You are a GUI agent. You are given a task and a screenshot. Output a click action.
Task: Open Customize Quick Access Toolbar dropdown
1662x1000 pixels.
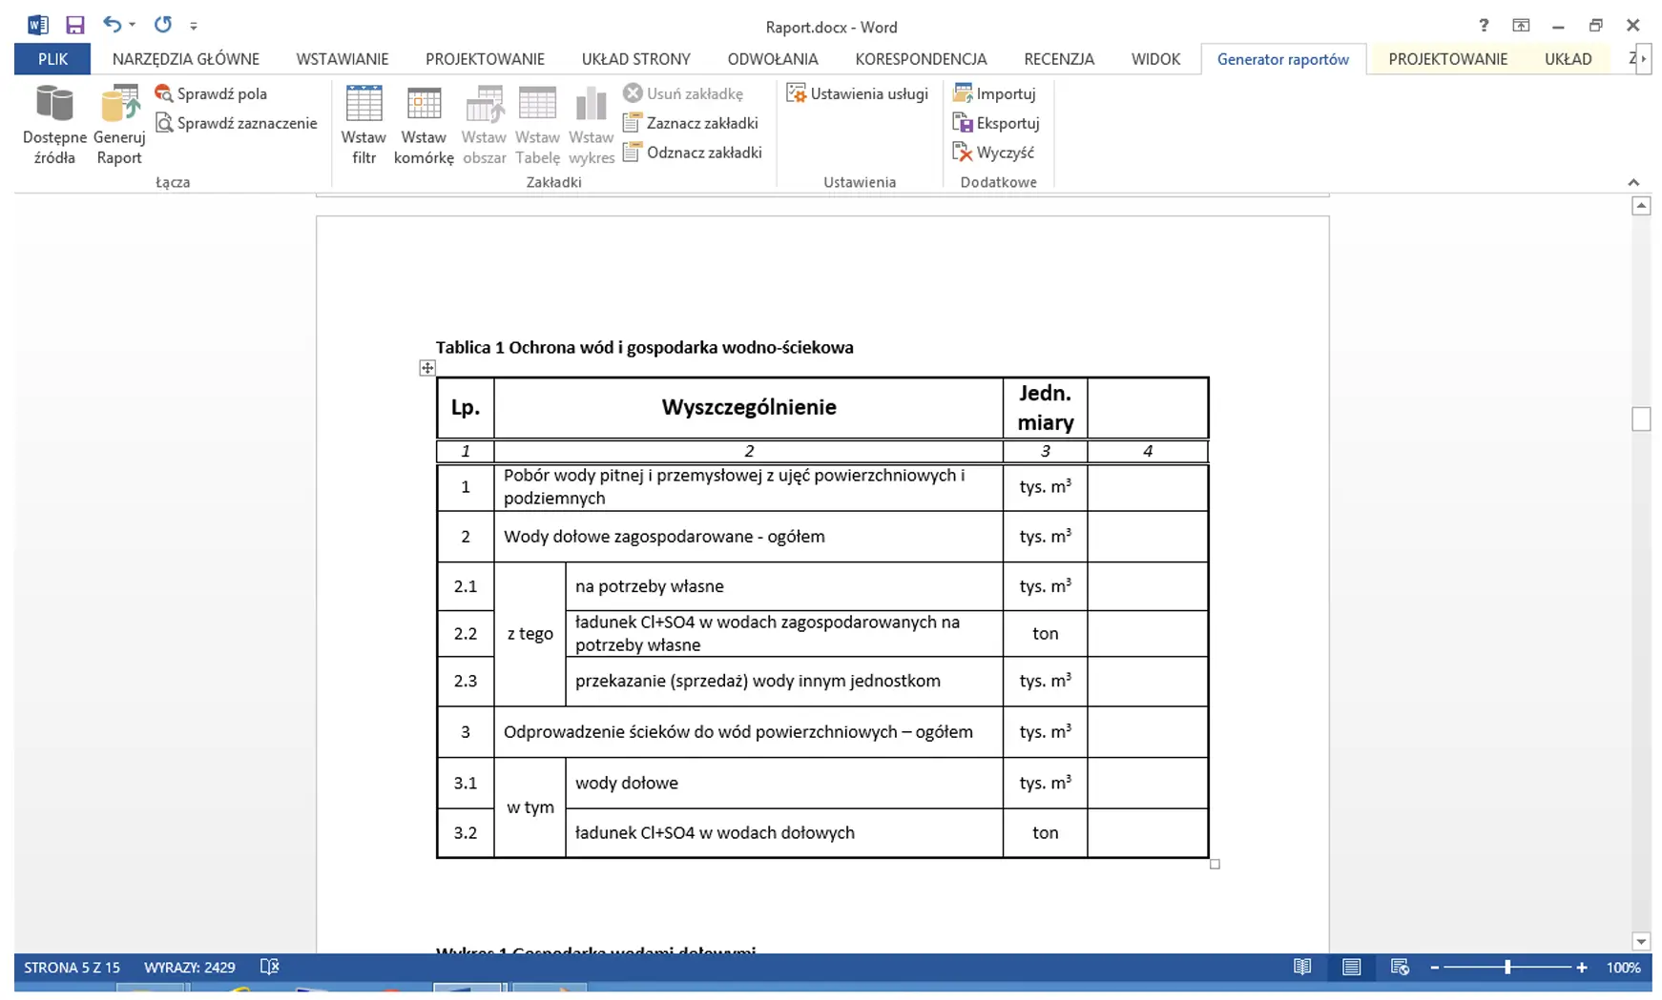194,26
